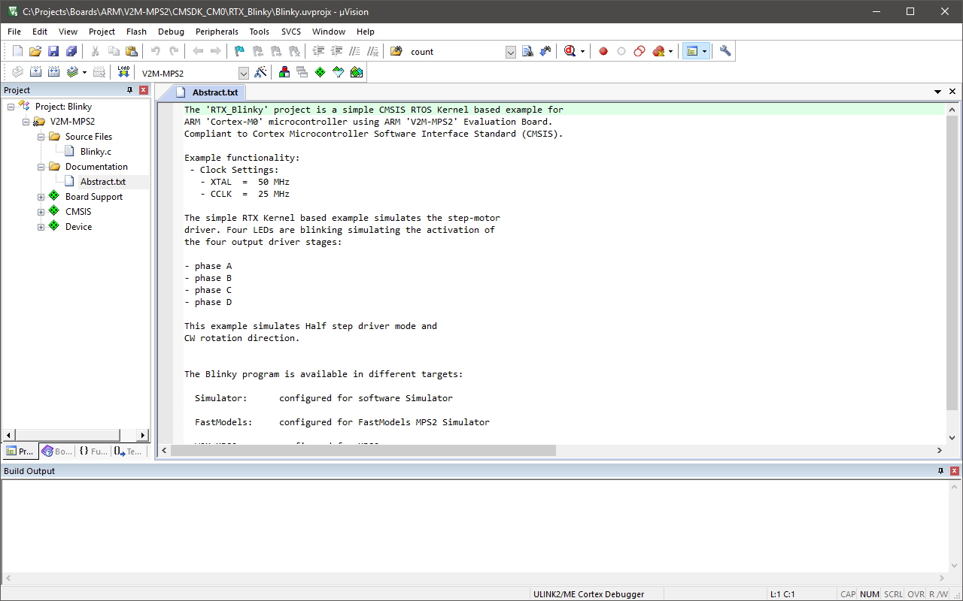Toggle the Project window layout button
The width and height of the screenshot is (963, 601).
692,51
